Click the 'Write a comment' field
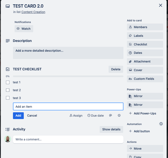 pos(68,139)
